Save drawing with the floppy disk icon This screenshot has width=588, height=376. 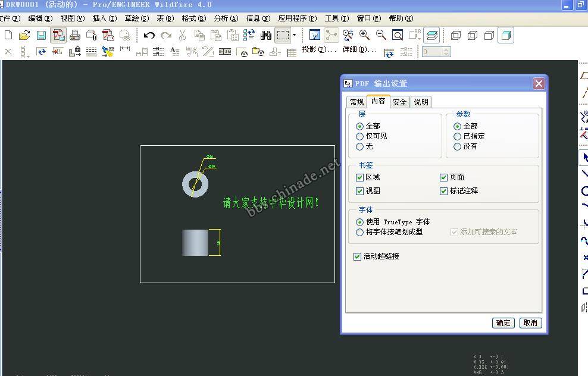(41, 36)
